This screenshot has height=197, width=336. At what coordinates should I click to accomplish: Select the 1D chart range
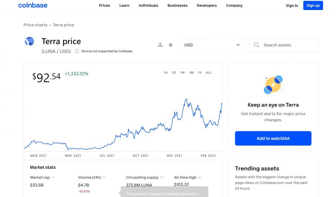174,73
